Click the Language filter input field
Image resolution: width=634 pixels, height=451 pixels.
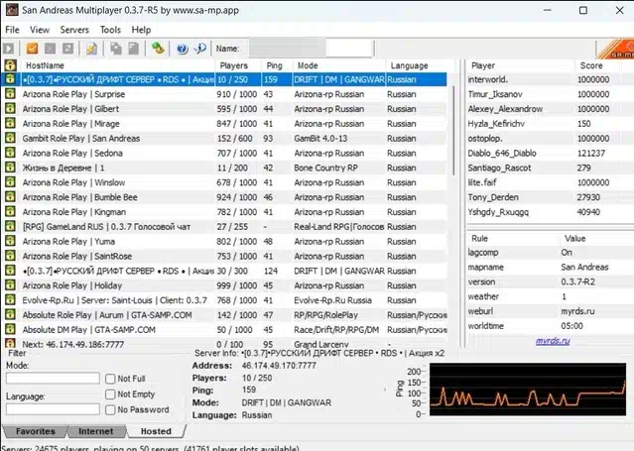[x=53, y=409]
